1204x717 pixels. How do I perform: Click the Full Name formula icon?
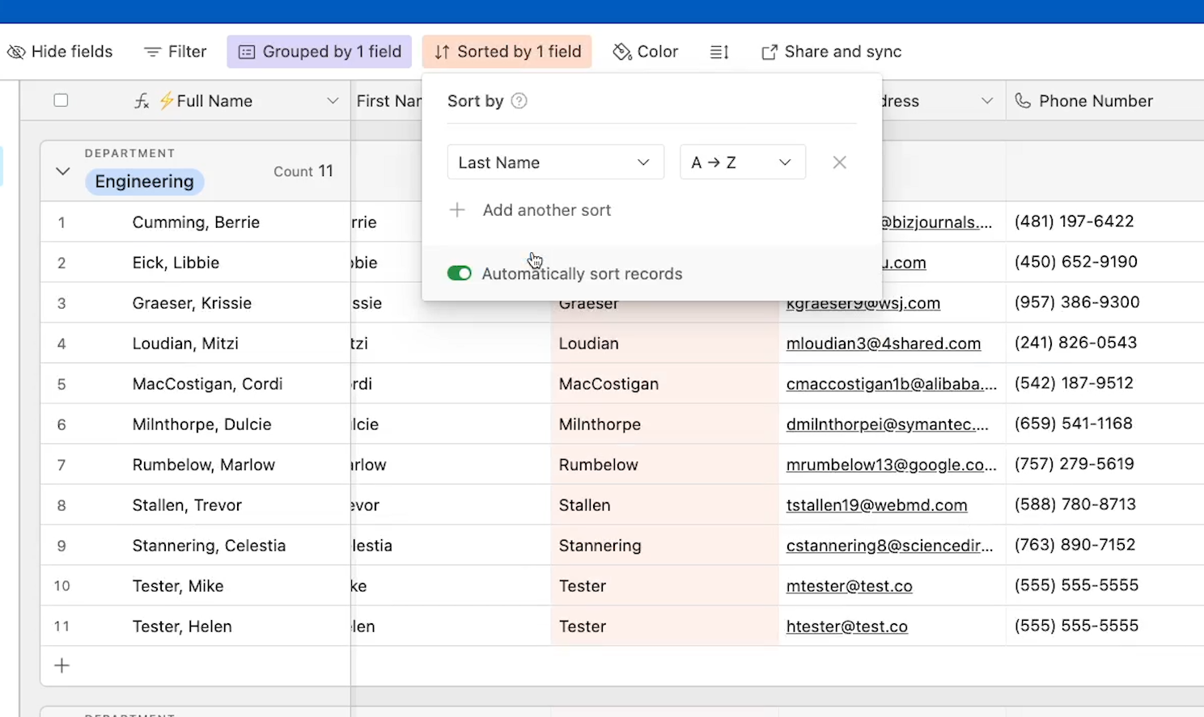pos(142,101)
